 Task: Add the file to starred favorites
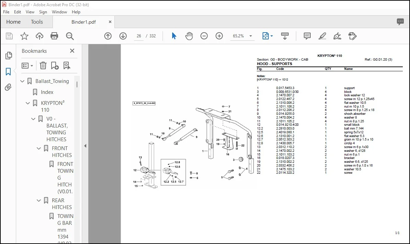(24, 36)
